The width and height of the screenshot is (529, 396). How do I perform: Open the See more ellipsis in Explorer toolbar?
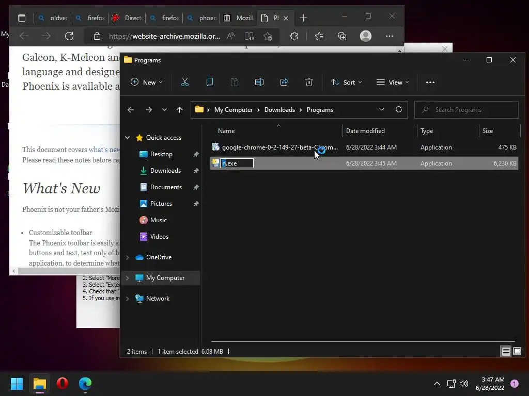click(430, 82)
